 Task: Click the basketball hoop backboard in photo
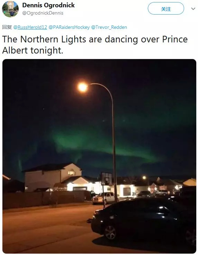click(107, 179)
